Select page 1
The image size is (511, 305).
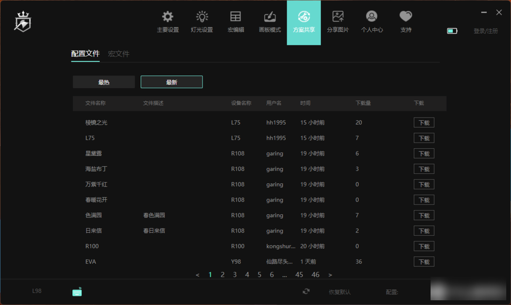(210, 275)
